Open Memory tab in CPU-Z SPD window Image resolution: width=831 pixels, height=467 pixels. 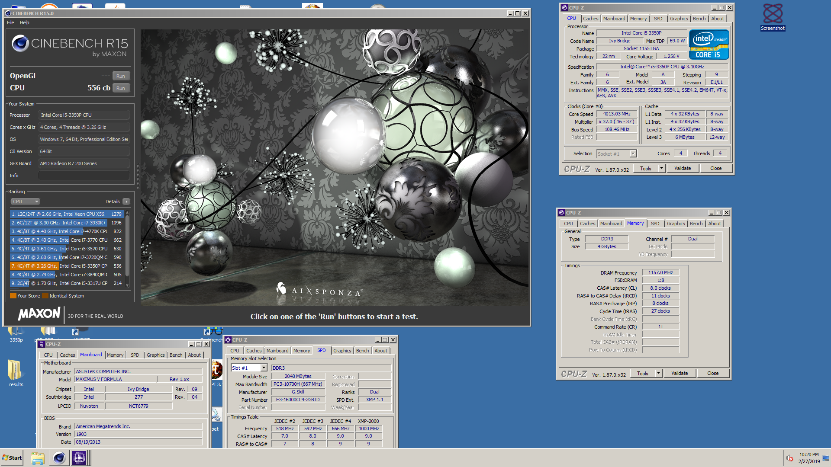coord(301,351)
